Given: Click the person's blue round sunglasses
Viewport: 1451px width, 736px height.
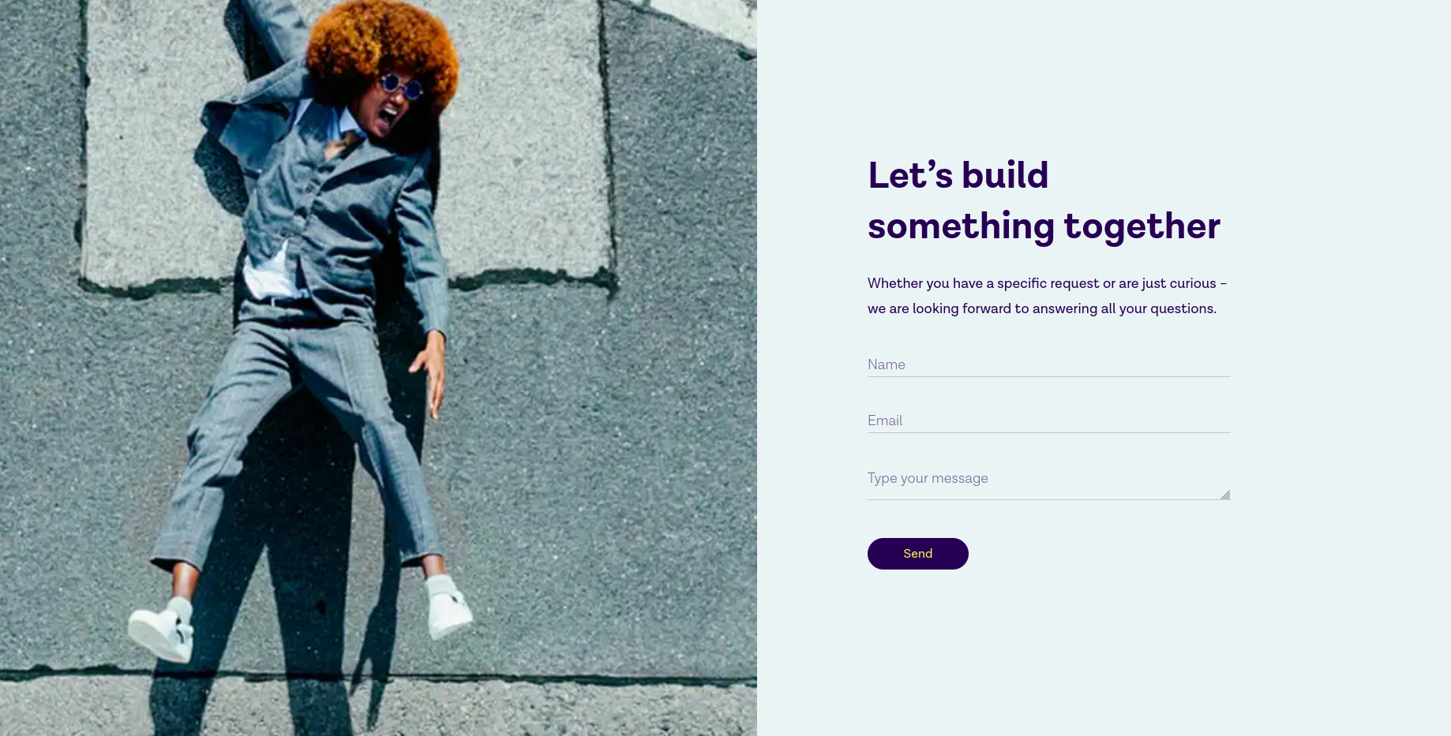Looking at the screenshot, I should click(401, 86).
